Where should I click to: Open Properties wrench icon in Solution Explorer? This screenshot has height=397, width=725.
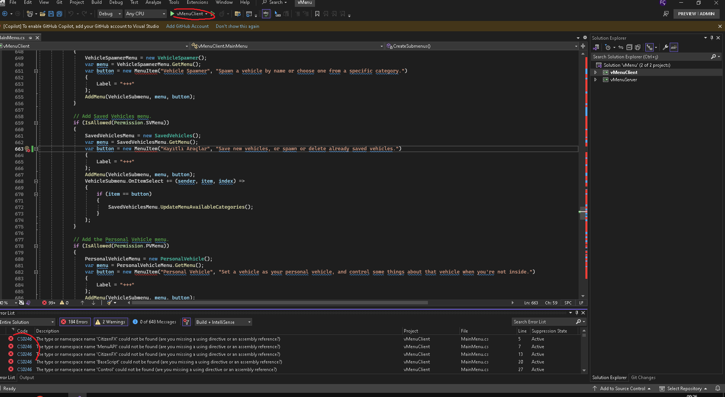tap(665, 47)
